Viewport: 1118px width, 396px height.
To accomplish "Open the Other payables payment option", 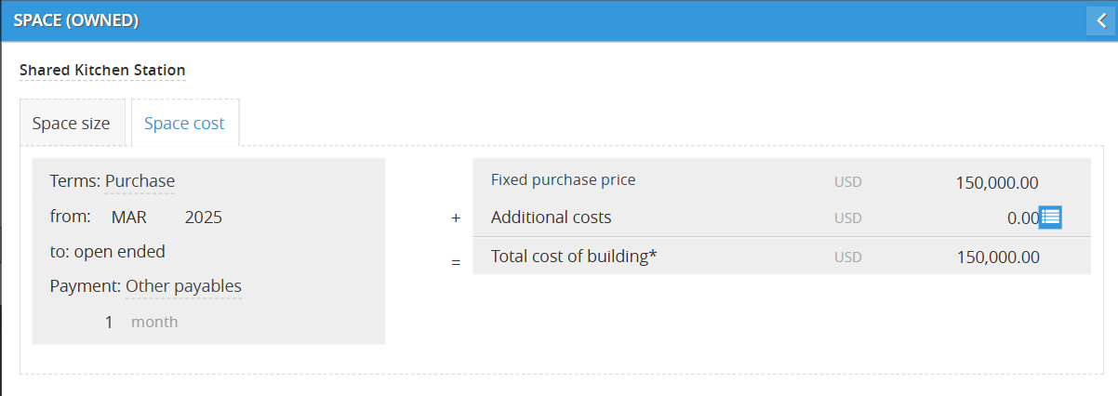I will [183, 286].
